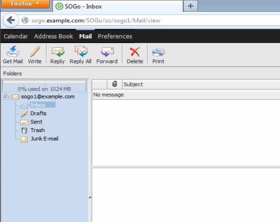
Task: Open the Address Book module
Action: pos(53,36)
